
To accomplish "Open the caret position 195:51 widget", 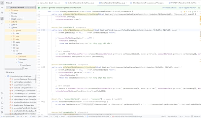I will (x=163, y=117).
